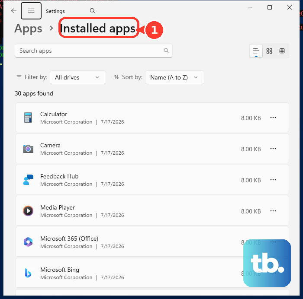Open more options for Camera
Image resolution: width=303 pixels, height=299 pixels.
click(273, 149)
